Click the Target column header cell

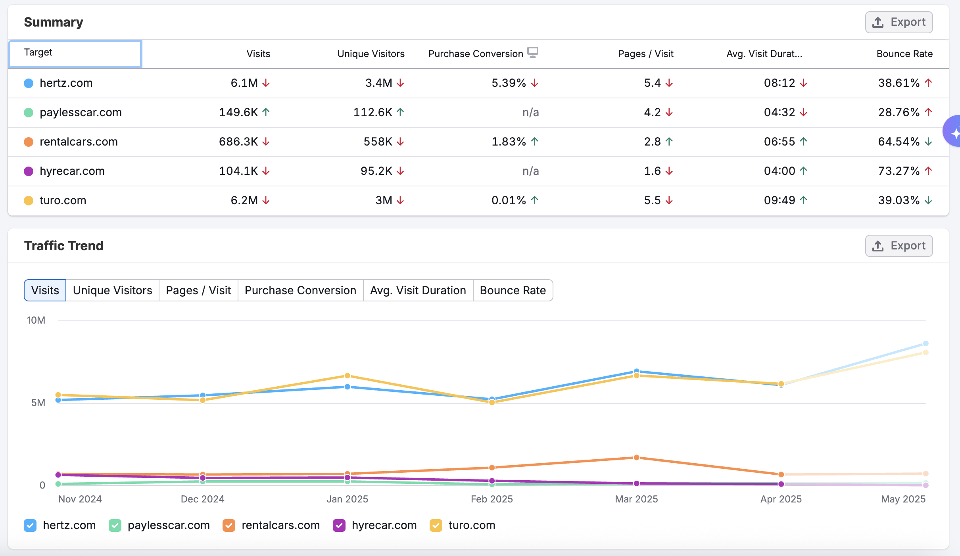(75, 53)
